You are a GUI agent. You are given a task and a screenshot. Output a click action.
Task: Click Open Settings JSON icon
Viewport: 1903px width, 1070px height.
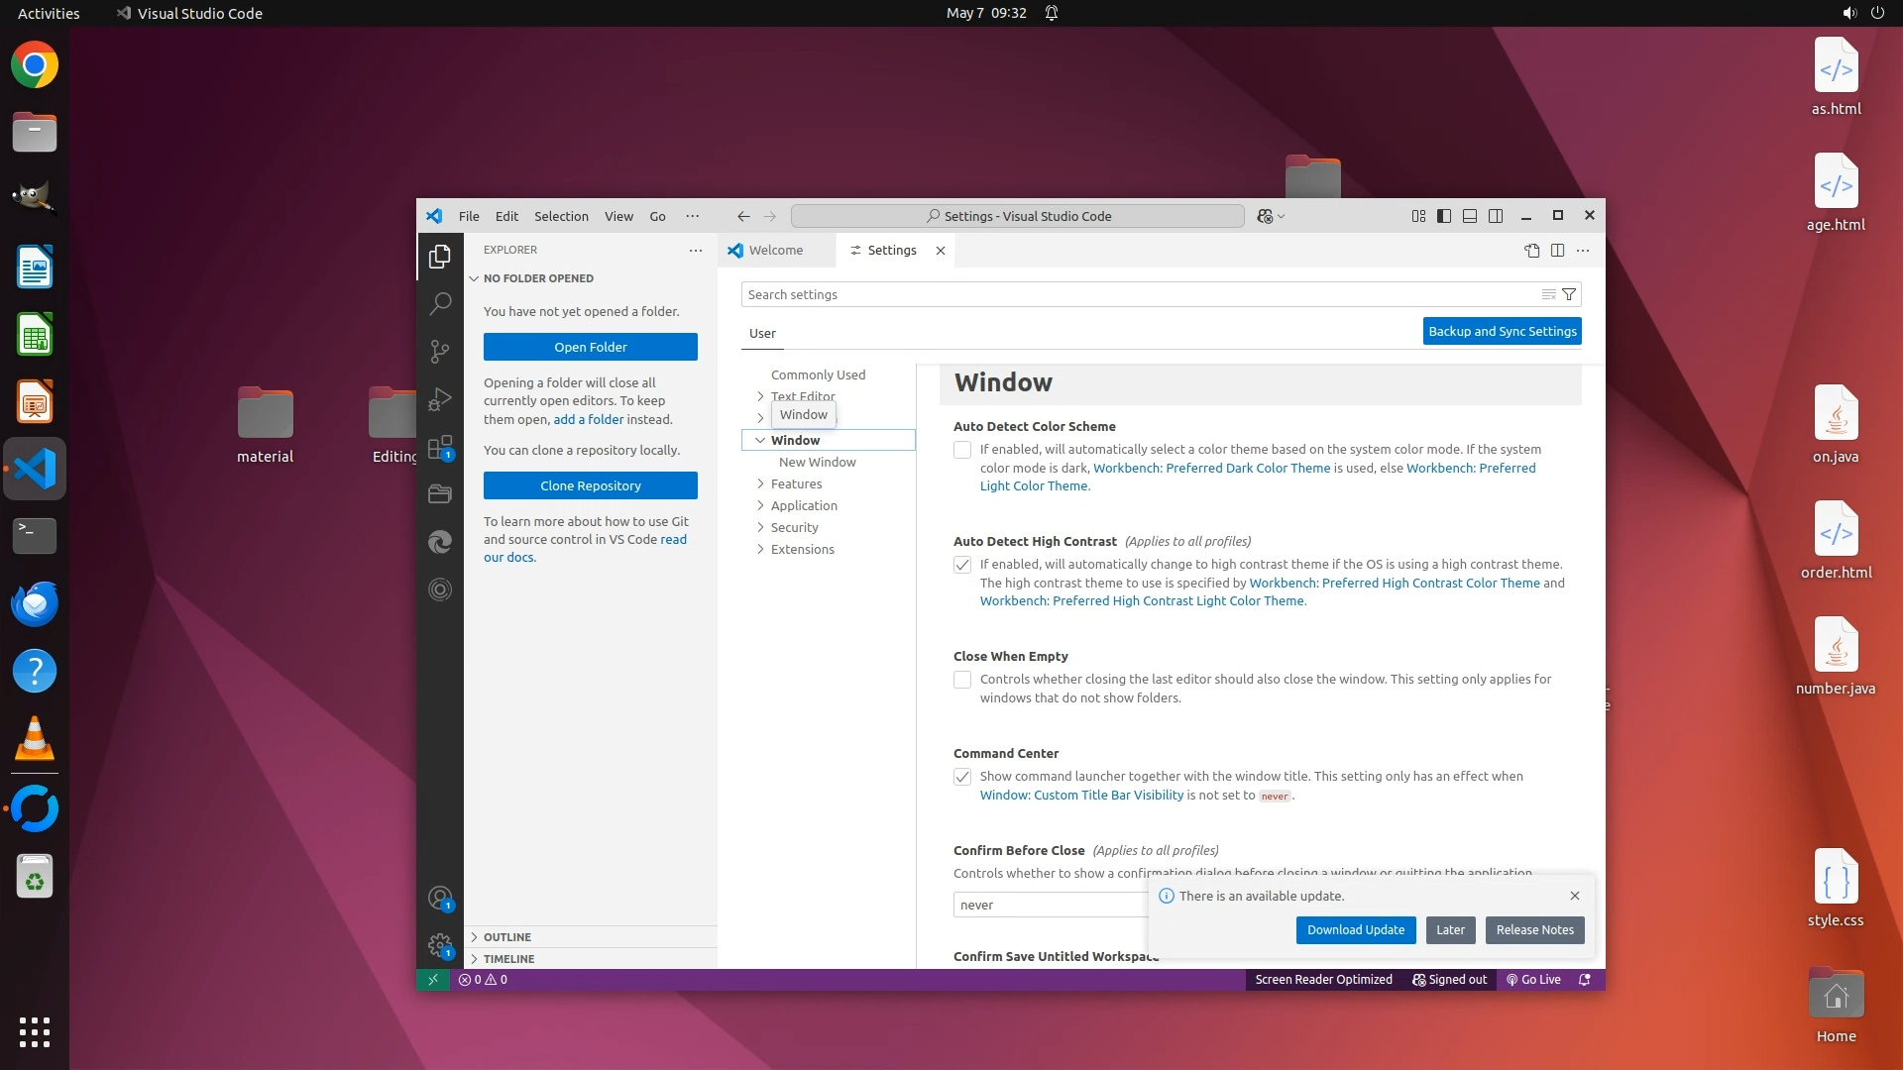tap(1531, 251)
